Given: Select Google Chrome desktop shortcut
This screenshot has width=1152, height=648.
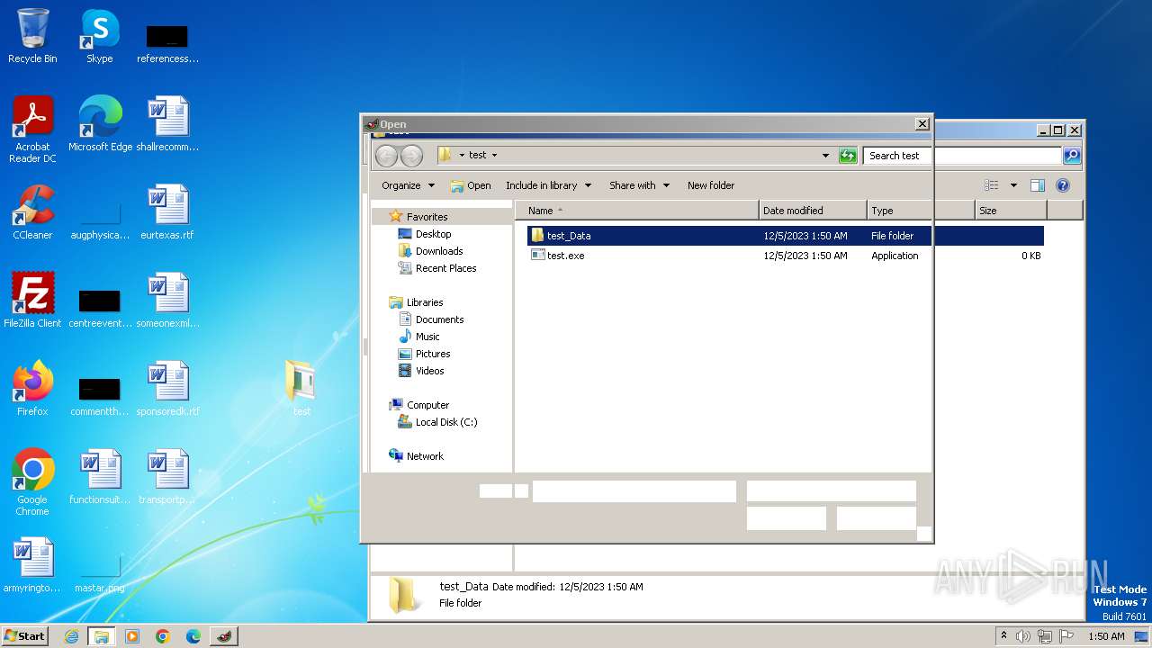Looking at the screenshot, I should point(32,482).
